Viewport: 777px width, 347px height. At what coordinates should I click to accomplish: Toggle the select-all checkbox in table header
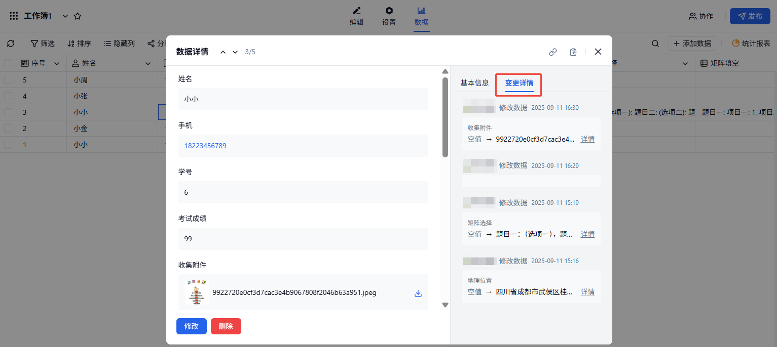[8, 63]
